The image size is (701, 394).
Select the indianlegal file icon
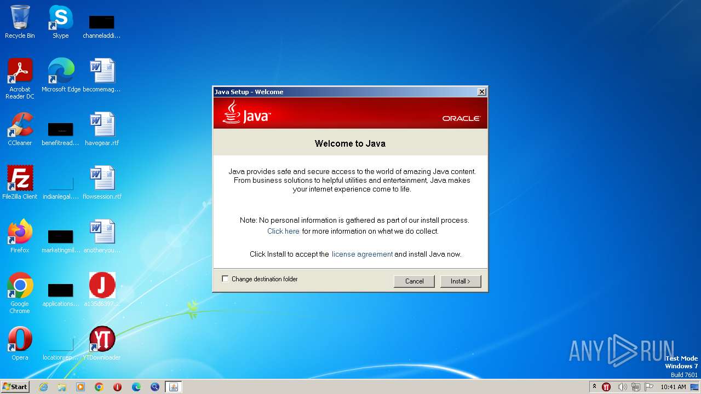tap(60, 187)
